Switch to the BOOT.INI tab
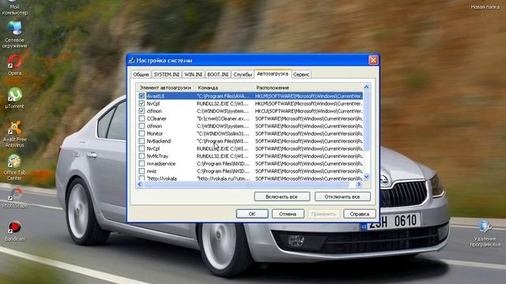 point(218,74)
